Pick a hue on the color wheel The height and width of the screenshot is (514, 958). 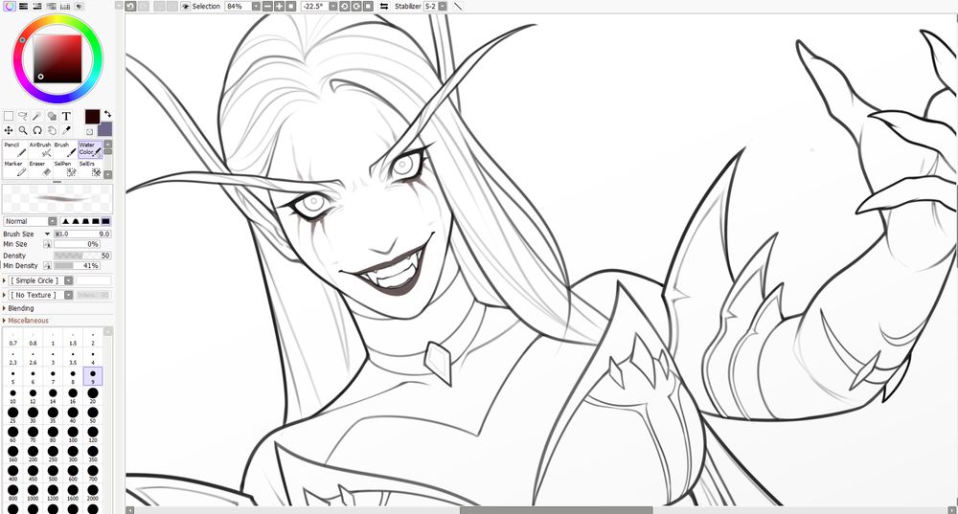[x=57, y=58]
